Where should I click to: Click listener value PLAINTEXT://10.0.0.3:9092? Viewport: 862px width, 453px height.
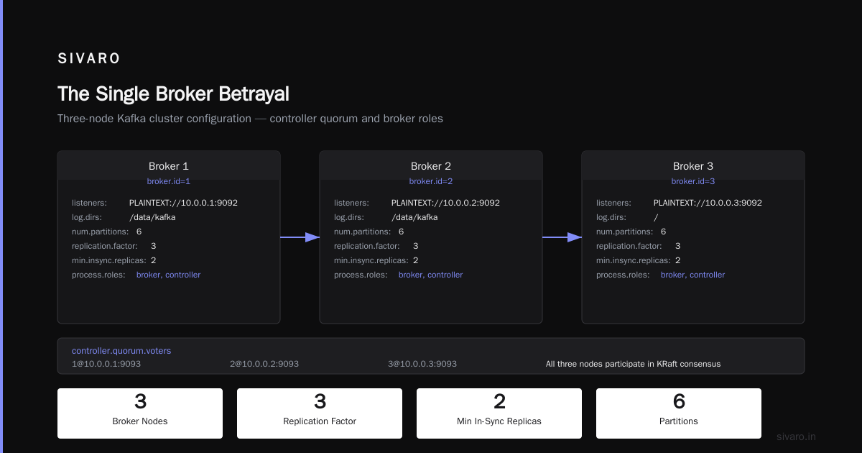pos(708,203)
